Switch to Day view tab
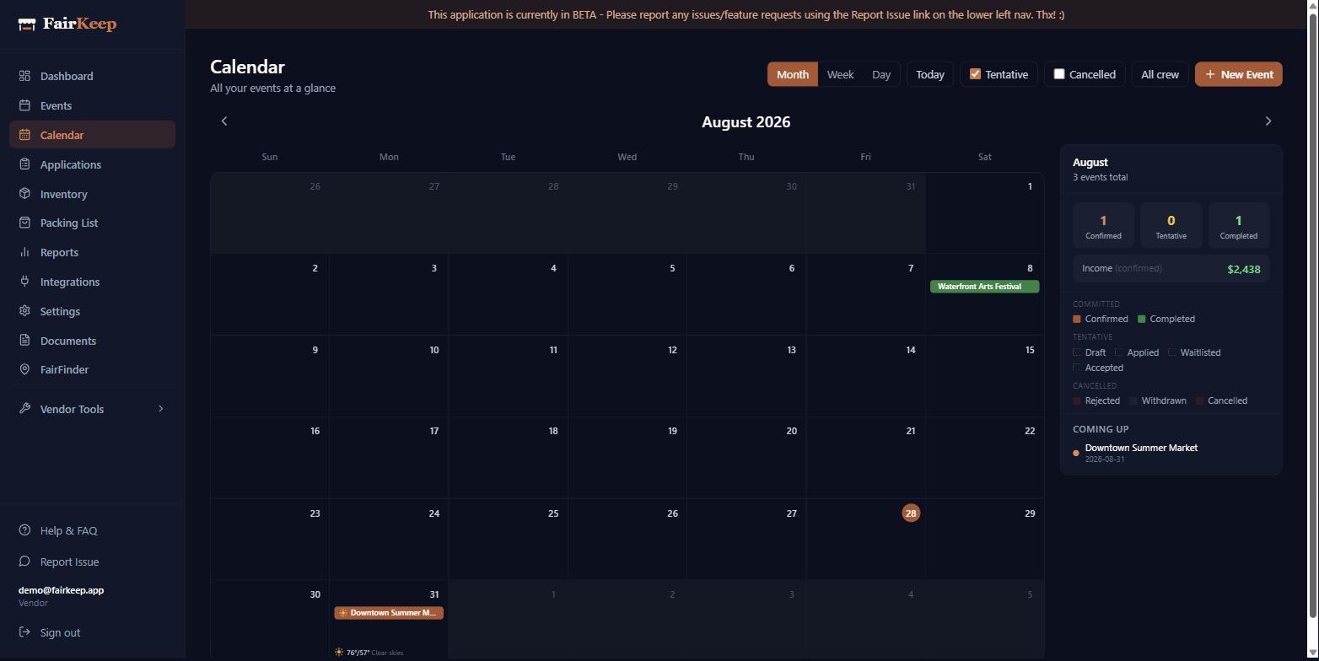The width and height of the screenshot is (1319, 661). tap(881, 74)
